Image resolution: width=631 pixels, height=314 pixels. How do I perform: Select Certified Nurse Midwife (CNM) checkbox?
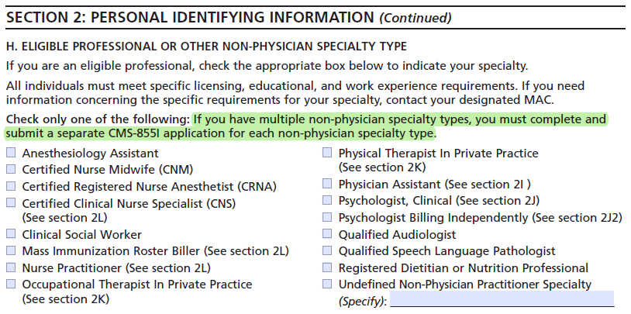(11, 170)
